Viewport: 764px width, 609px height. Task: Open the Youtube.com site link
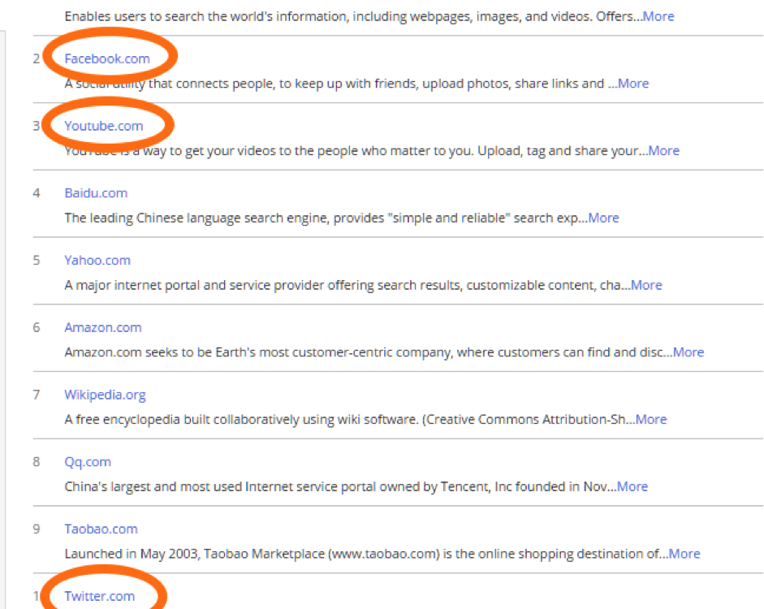pyautogui.click(x=104, y=126)
